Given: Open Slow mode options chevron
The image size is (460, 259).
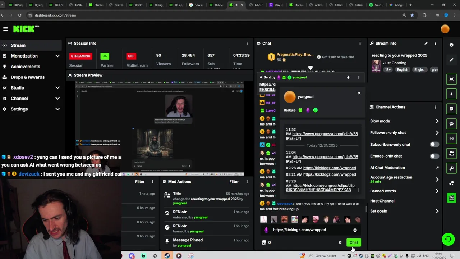Looking at the screenshot, I should [437, 122].
